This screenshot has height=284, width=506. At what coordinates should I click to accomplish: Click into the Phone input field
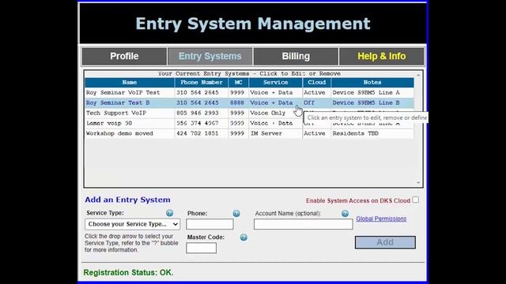210,224
